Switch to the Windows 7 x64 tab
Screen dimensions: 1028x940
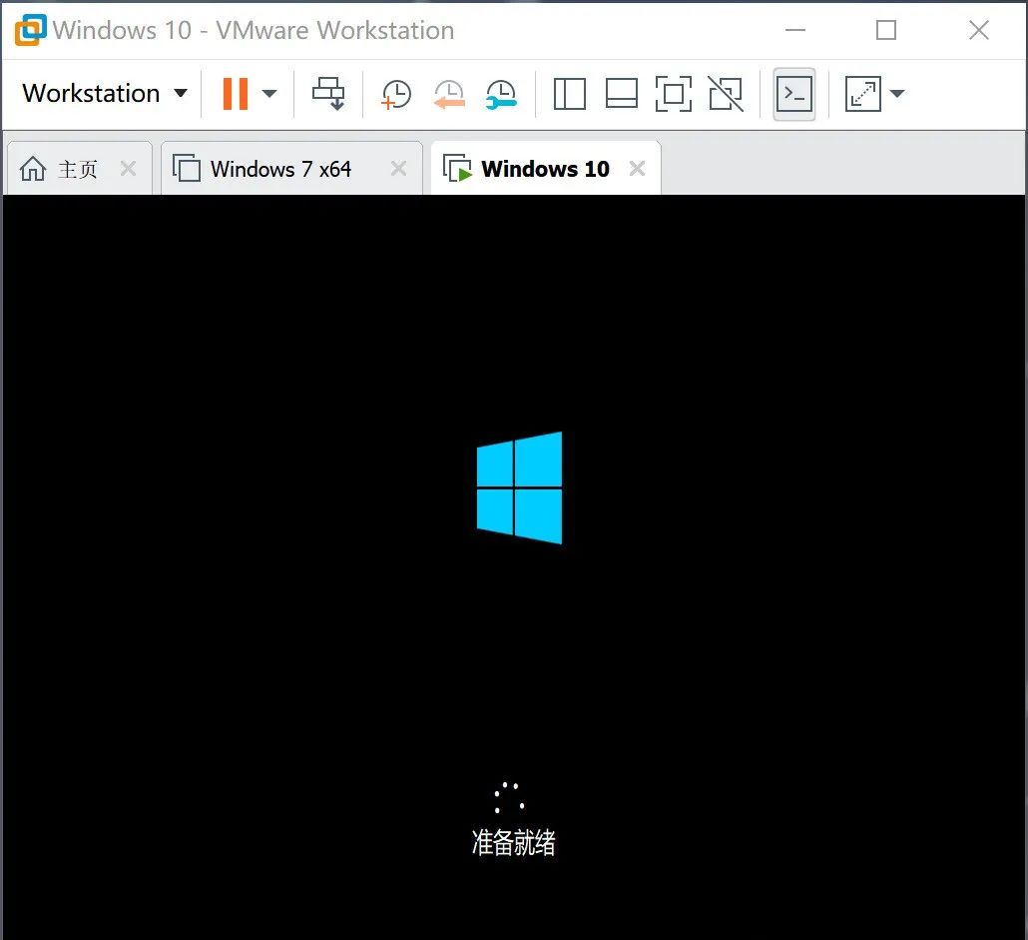280,168
